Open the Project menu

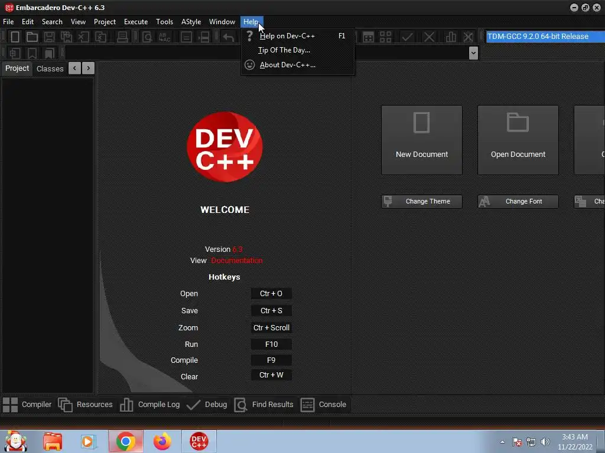[x=105, y=22]
